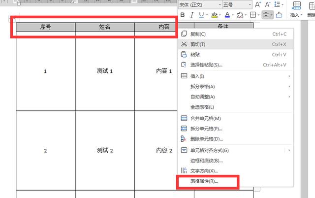The height and width of the screenshot is (198, 315).
Task: Open the 自动调整(A) submenu entry
Action: click(x=235, y=97)
